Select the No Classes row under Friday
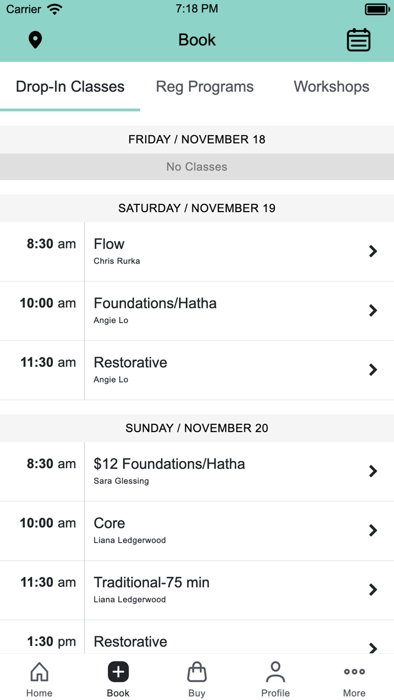Image resolution: width=394 pixels, height=700 pixels. click(196, 167)
